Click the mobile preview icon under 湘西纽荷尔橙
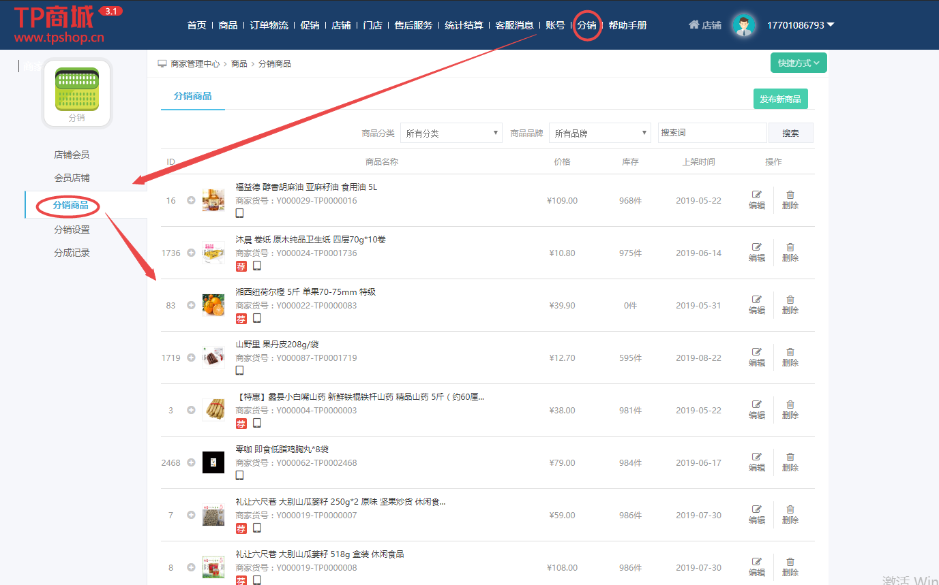 pos(256,318)
